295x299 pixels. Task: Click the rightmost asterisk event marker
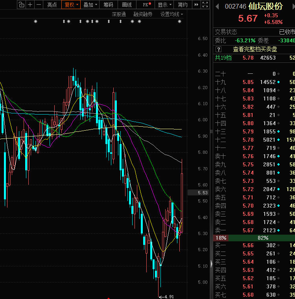click(x=179, y=22)
